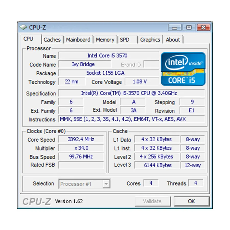Open the Processor #1 selection dropdown
This screenshot has width=230, height=230.
tap(84, 184)
